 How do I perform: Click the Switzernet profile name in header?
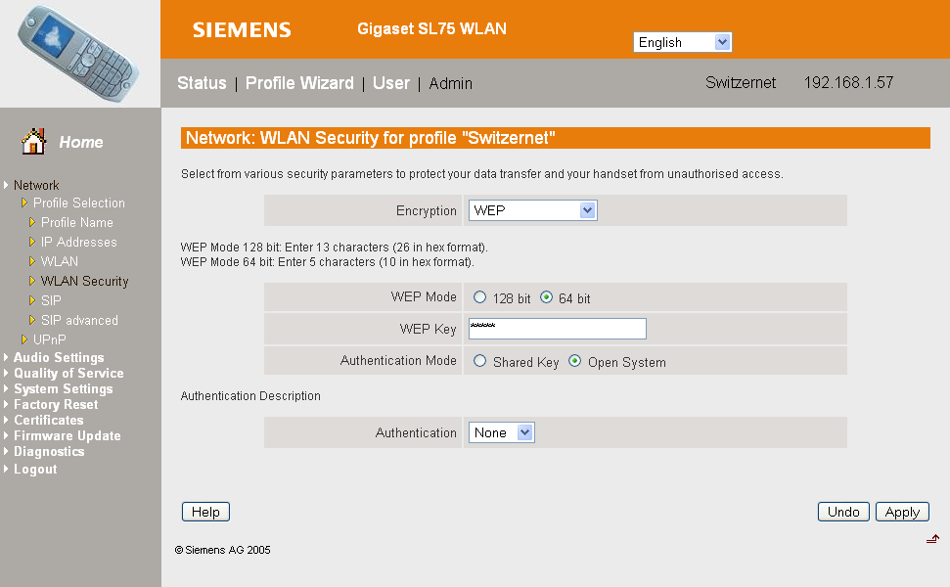pos(741,82)
